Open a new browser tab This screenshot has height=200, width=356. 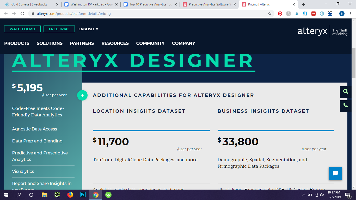coord(304,4)
